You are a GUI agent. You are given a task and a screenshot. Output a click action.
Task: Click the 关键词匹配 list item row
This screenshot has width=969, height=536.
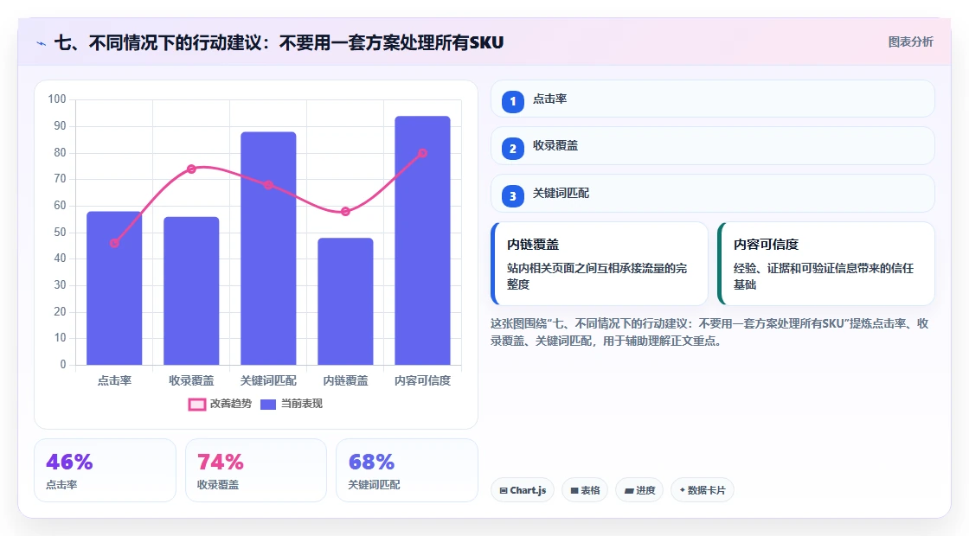(713, 194)
